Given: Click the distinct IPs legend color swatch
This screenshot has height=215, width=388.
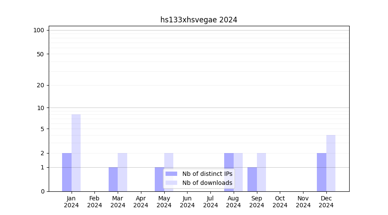Looking at the screenshot, I should 171,174.
